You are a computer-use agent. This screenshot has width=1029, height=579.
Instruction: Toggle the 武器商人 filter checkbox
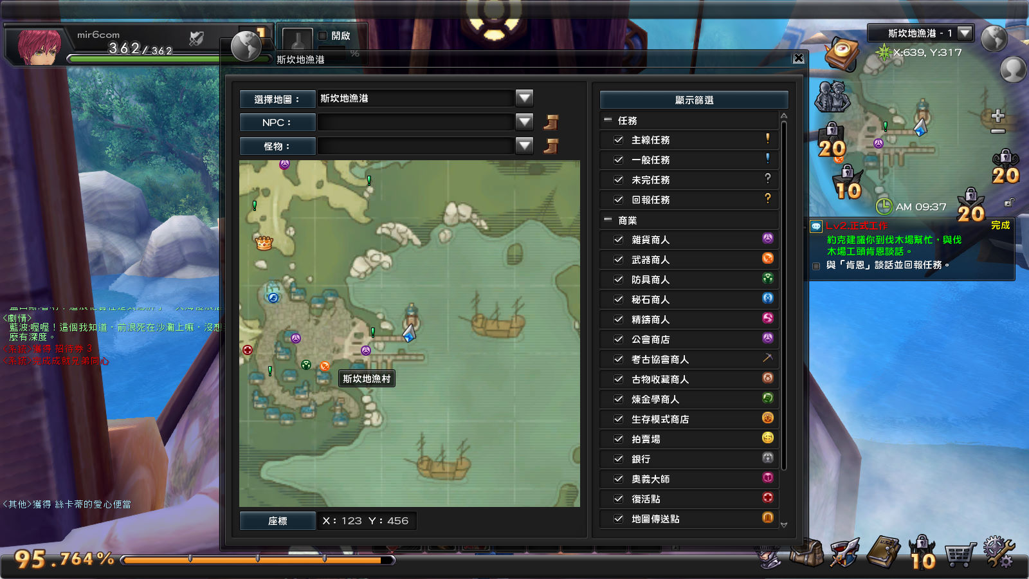click(619, 259)
